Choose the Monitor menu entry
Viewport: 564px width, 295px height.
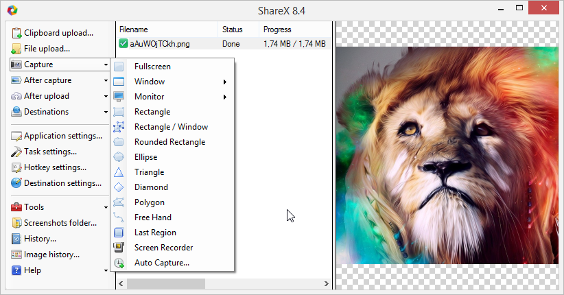coord(172,97)
